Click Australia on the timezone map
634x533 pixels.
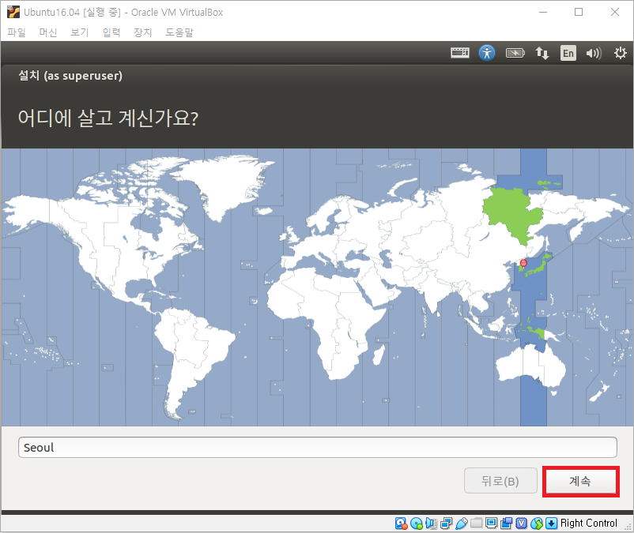click(531, 367)
